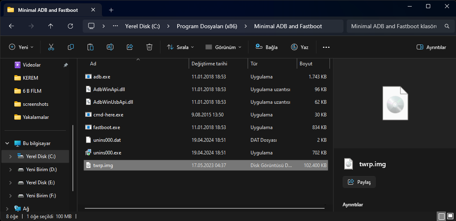
Task: Collapse the Bu bilgisayar tree node
Action: tap(7, 143)
